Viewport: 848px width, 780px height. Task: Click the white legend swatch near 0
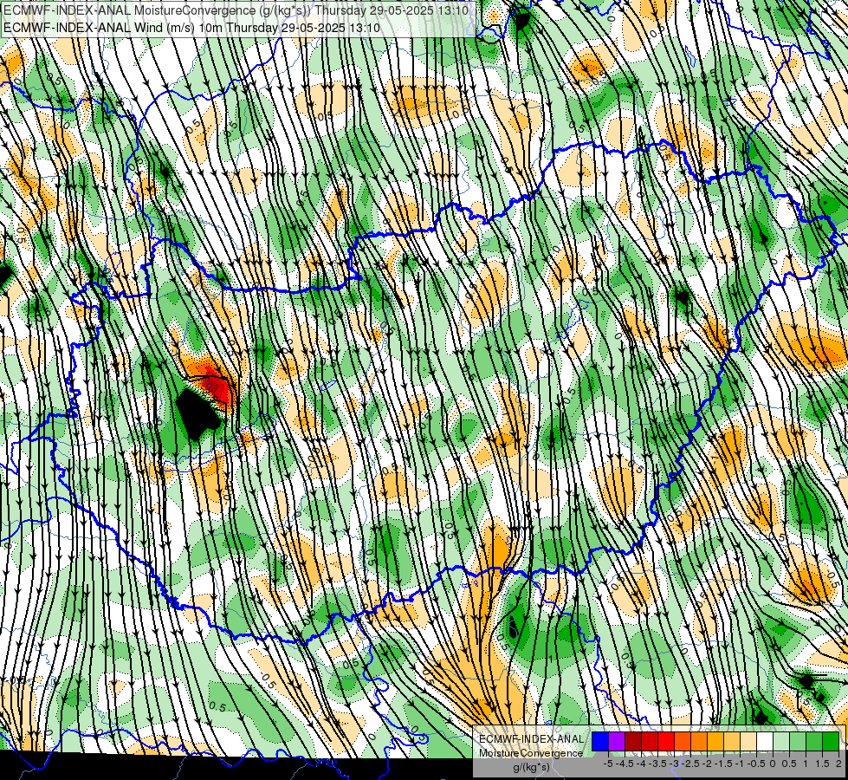(x=765, y=741)
